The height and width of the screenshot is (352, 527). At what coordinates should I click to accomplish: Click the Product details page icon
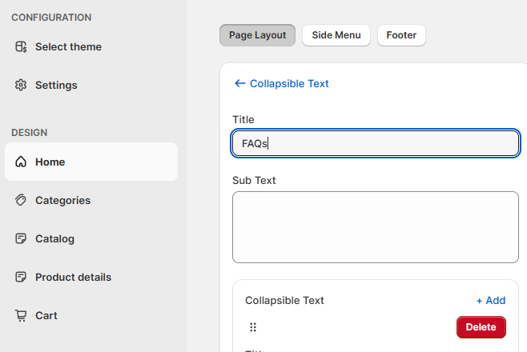pos(21,277)
